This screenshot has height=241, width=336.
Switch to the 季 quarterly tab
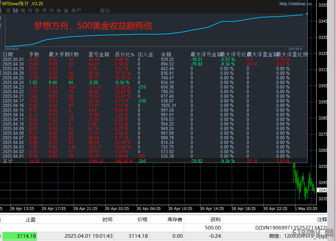coord(37,11)
